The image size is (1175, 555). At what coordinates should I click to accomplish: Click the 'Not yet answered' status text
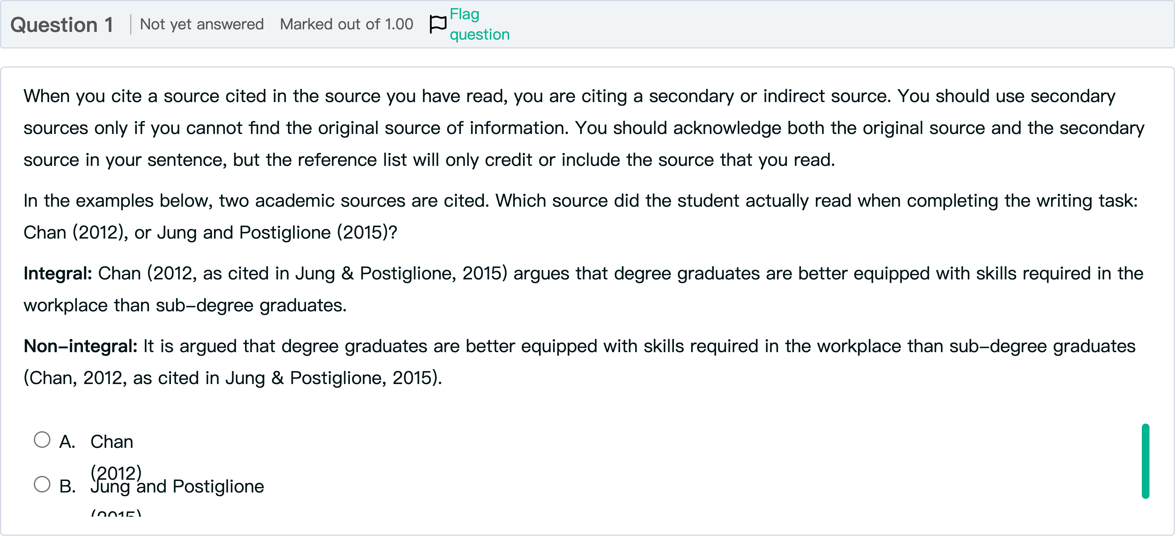pyautogui.click(x=202, y=24)
